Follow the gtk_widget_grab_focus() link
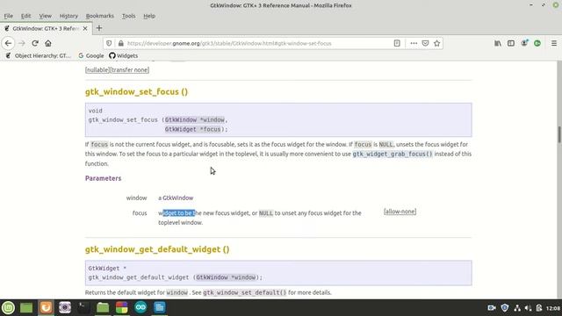Image resolution: width=562 pixels, height=316 pixels. [393, 154]
